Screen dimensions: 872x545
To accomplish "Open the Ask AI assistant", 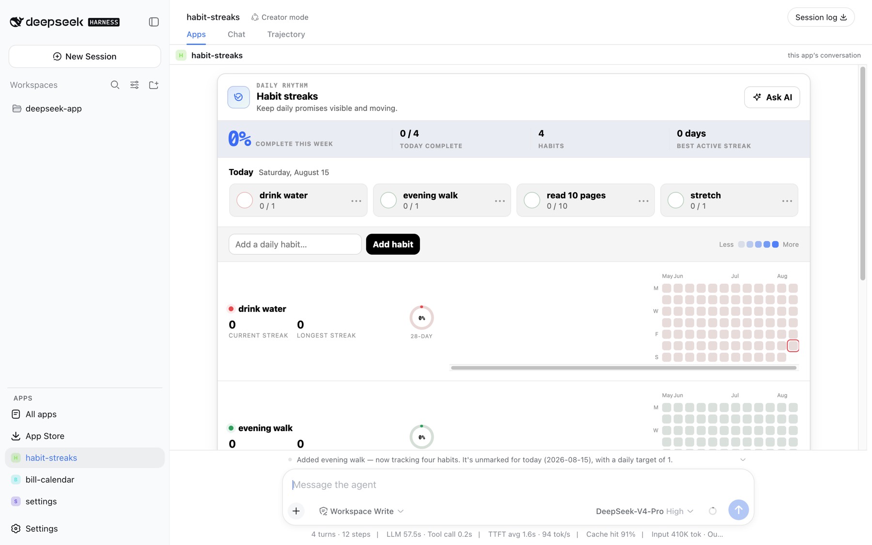I will click(772, 97).
